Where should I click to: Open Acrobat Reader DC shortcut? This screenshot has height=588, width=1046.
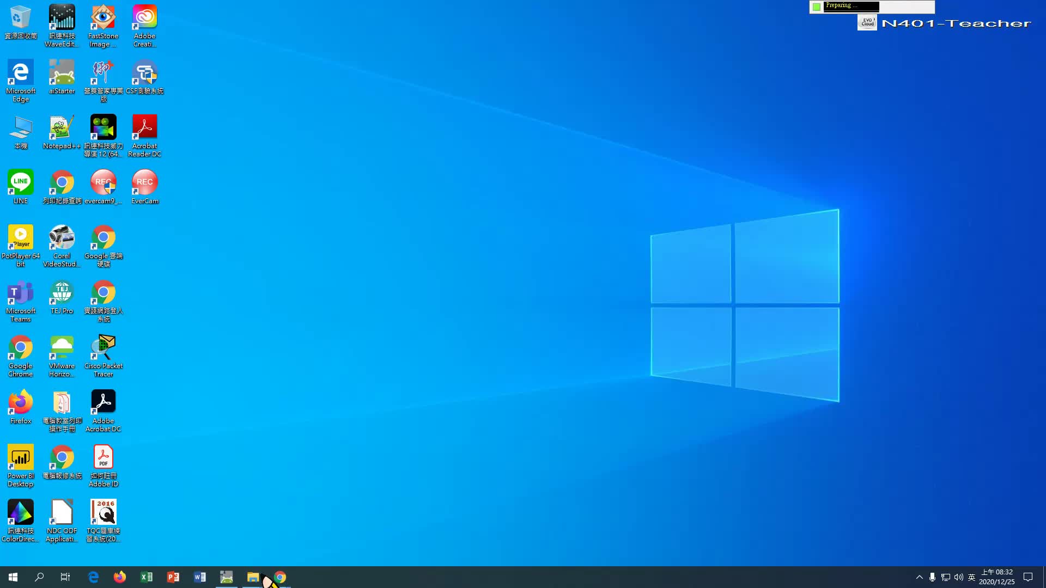tap(144, 136)
